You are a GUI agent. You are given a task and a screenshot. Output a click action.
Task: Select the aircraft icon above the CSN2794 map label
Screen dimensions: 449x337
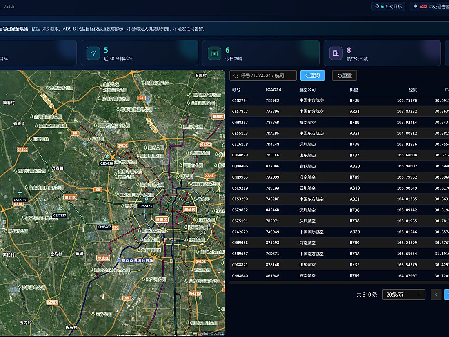click(20, 192)
